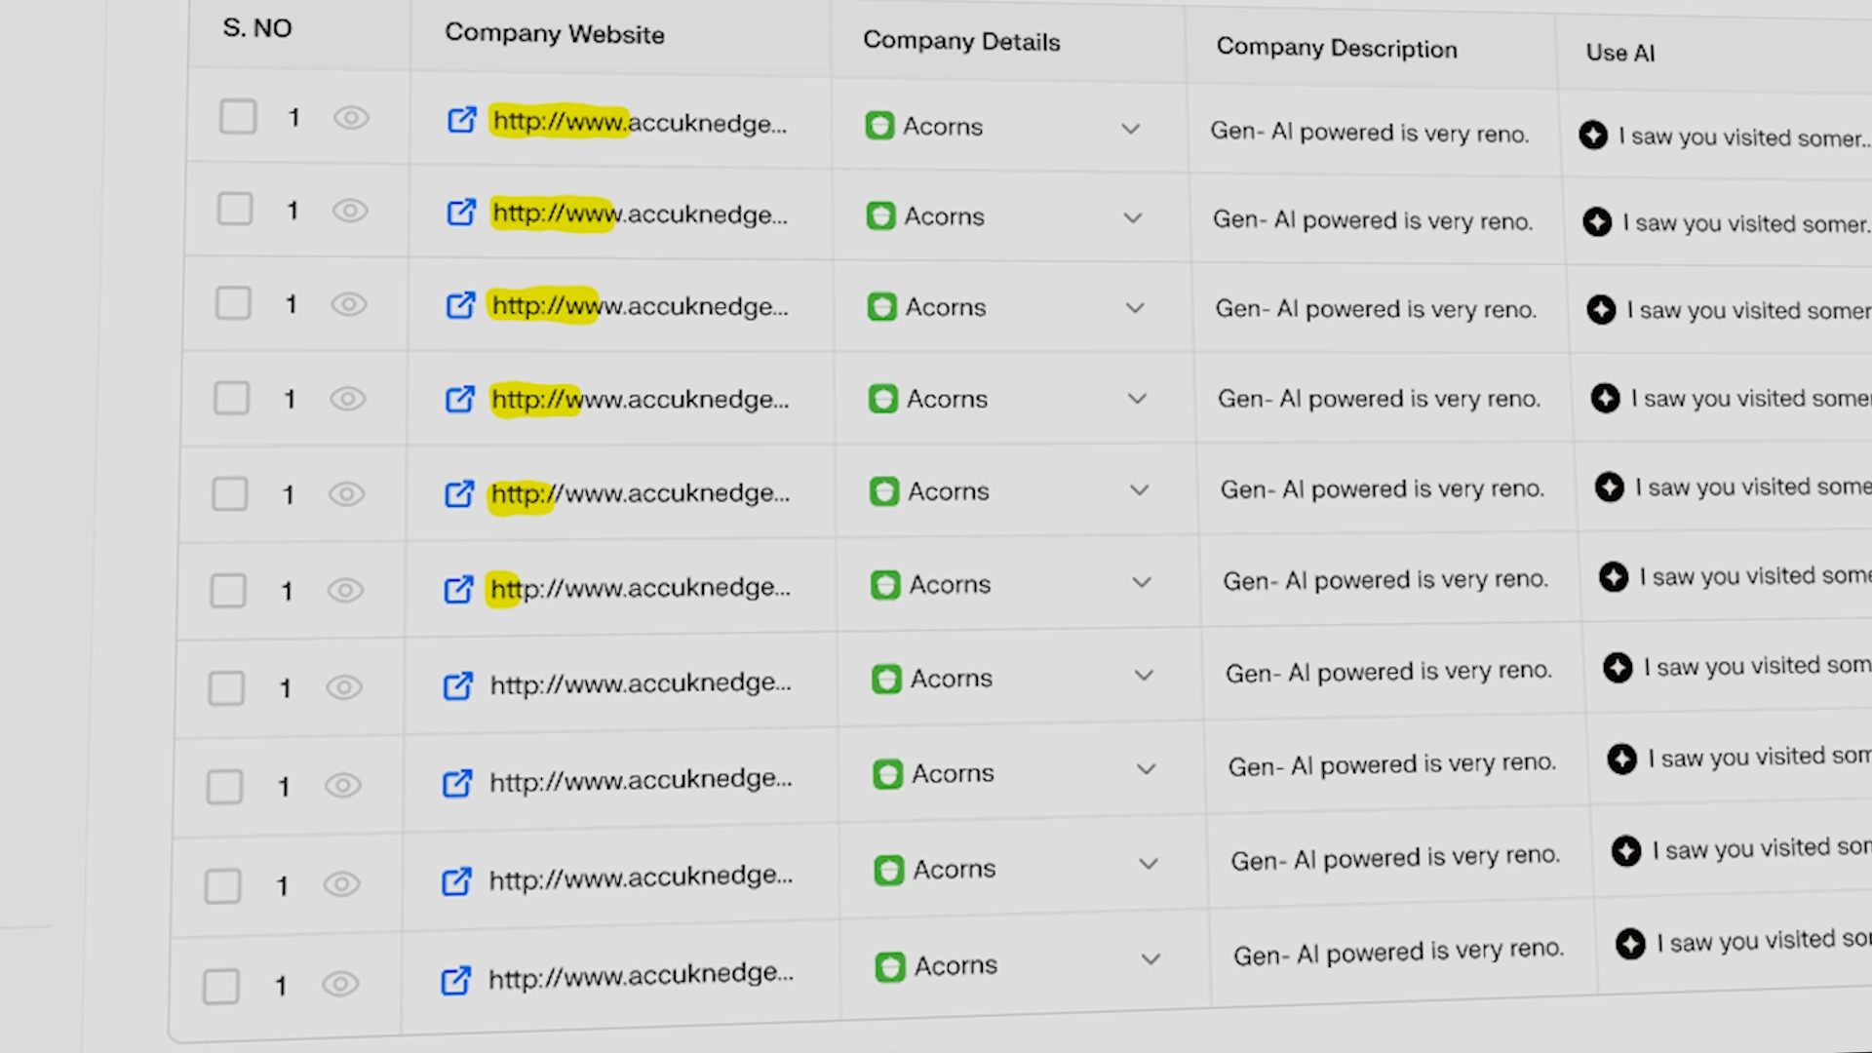The height and width of the screenshot is (1053, 1872).
Task: Click the green Acorns logo in fifth row
Action: tap(884, 491)
